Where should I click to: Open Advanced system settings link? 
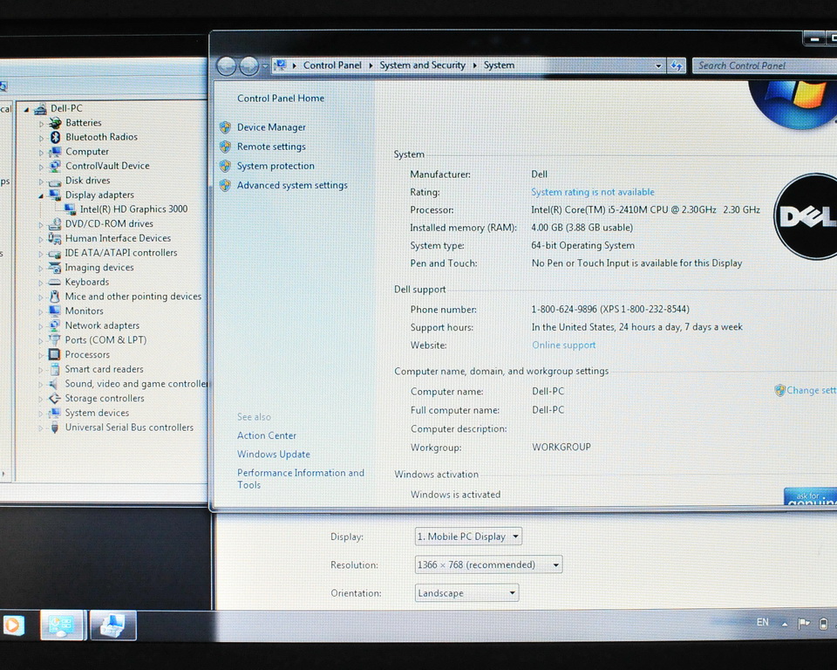tap(292, 185)
